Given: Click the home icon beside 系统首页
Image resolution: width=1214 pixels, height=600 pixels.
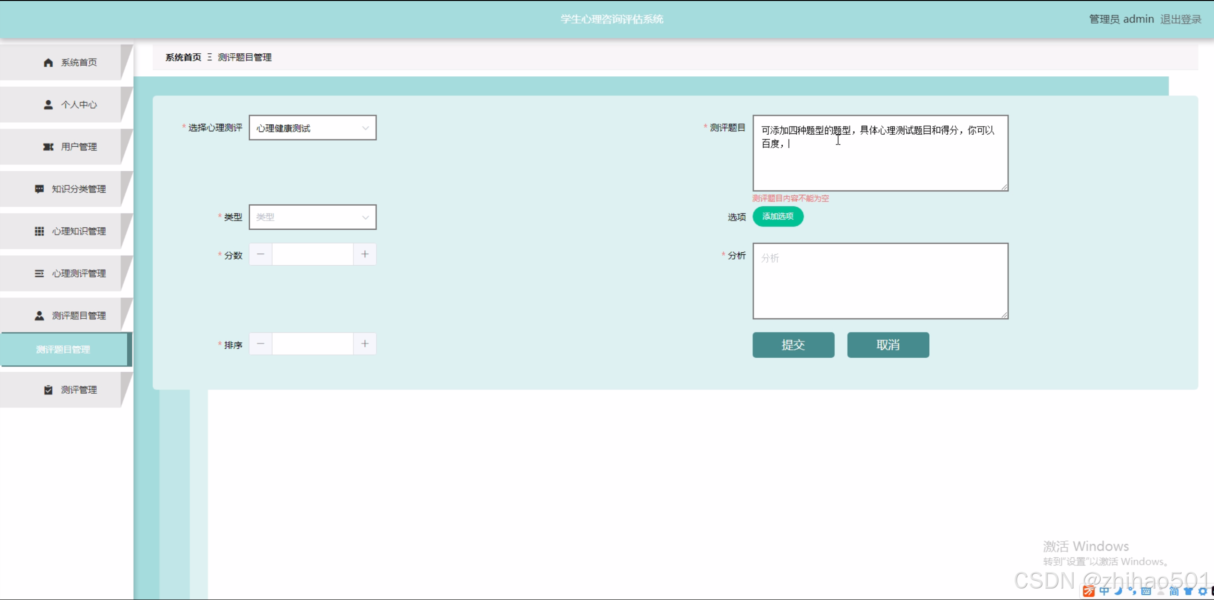Looking at the screenshot, I should [x=48, y=63].
